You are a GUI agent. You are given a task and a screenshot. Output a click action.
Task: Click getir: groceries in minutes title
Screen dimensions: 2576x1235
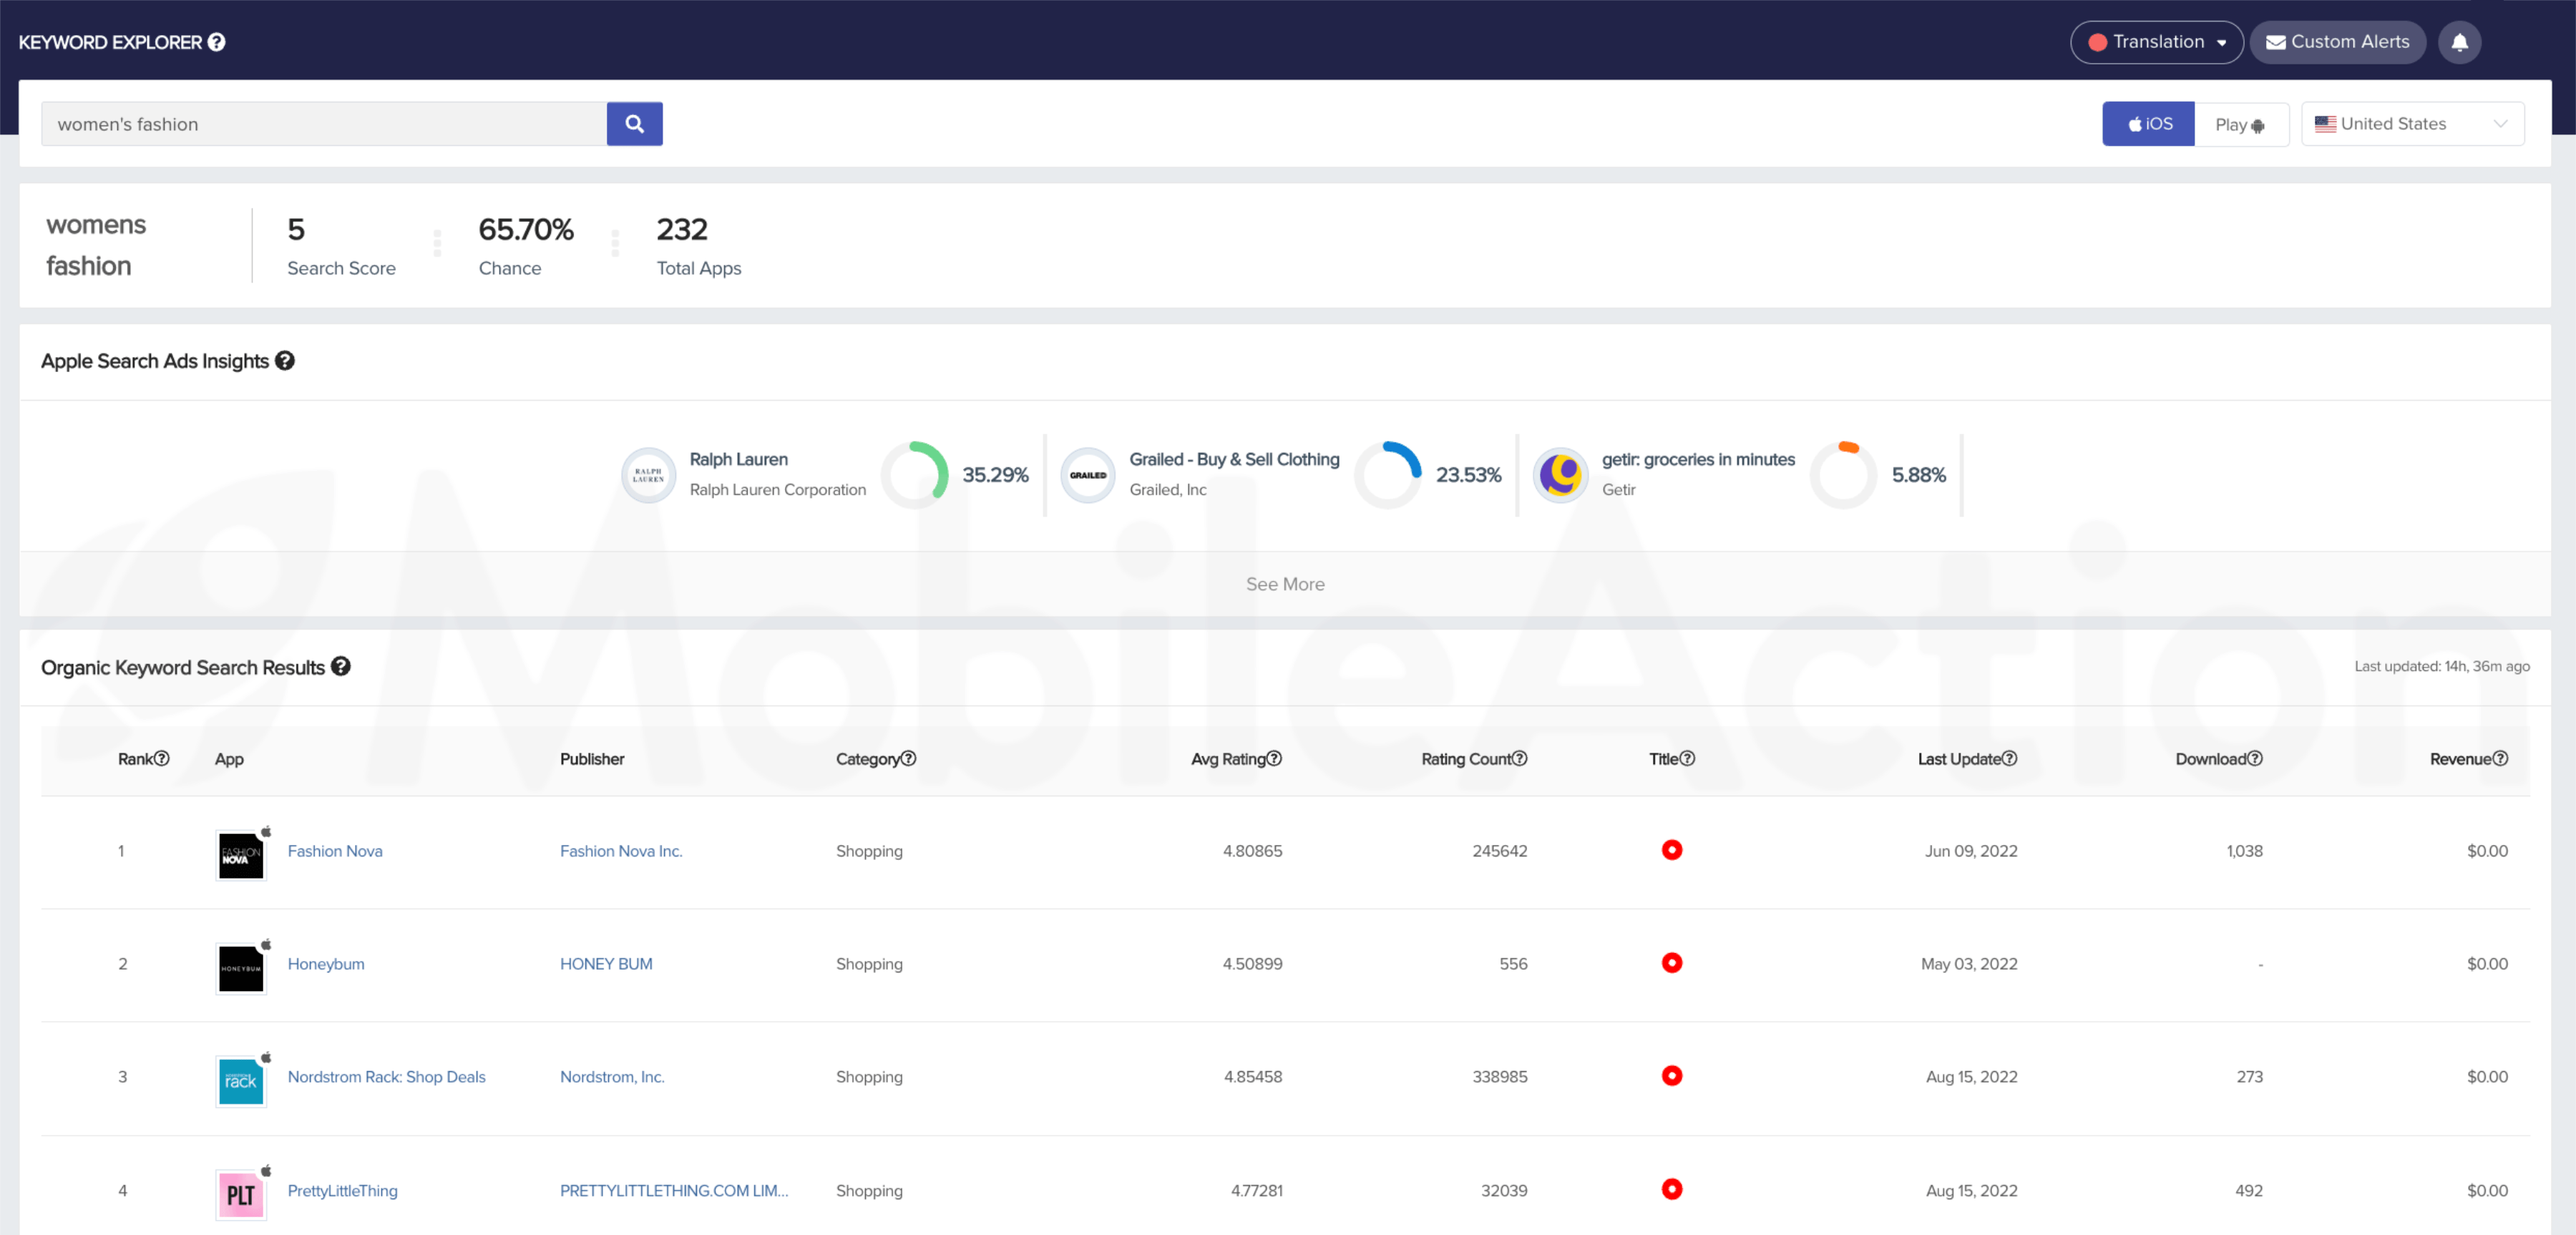1698,459
